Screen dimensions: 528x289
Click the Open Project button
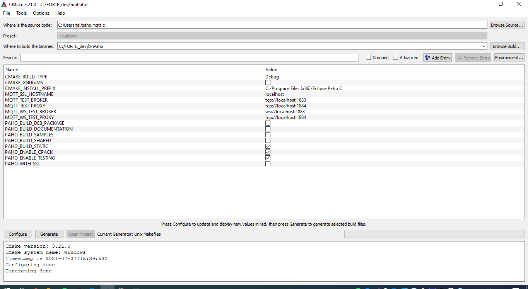(80, 234)
